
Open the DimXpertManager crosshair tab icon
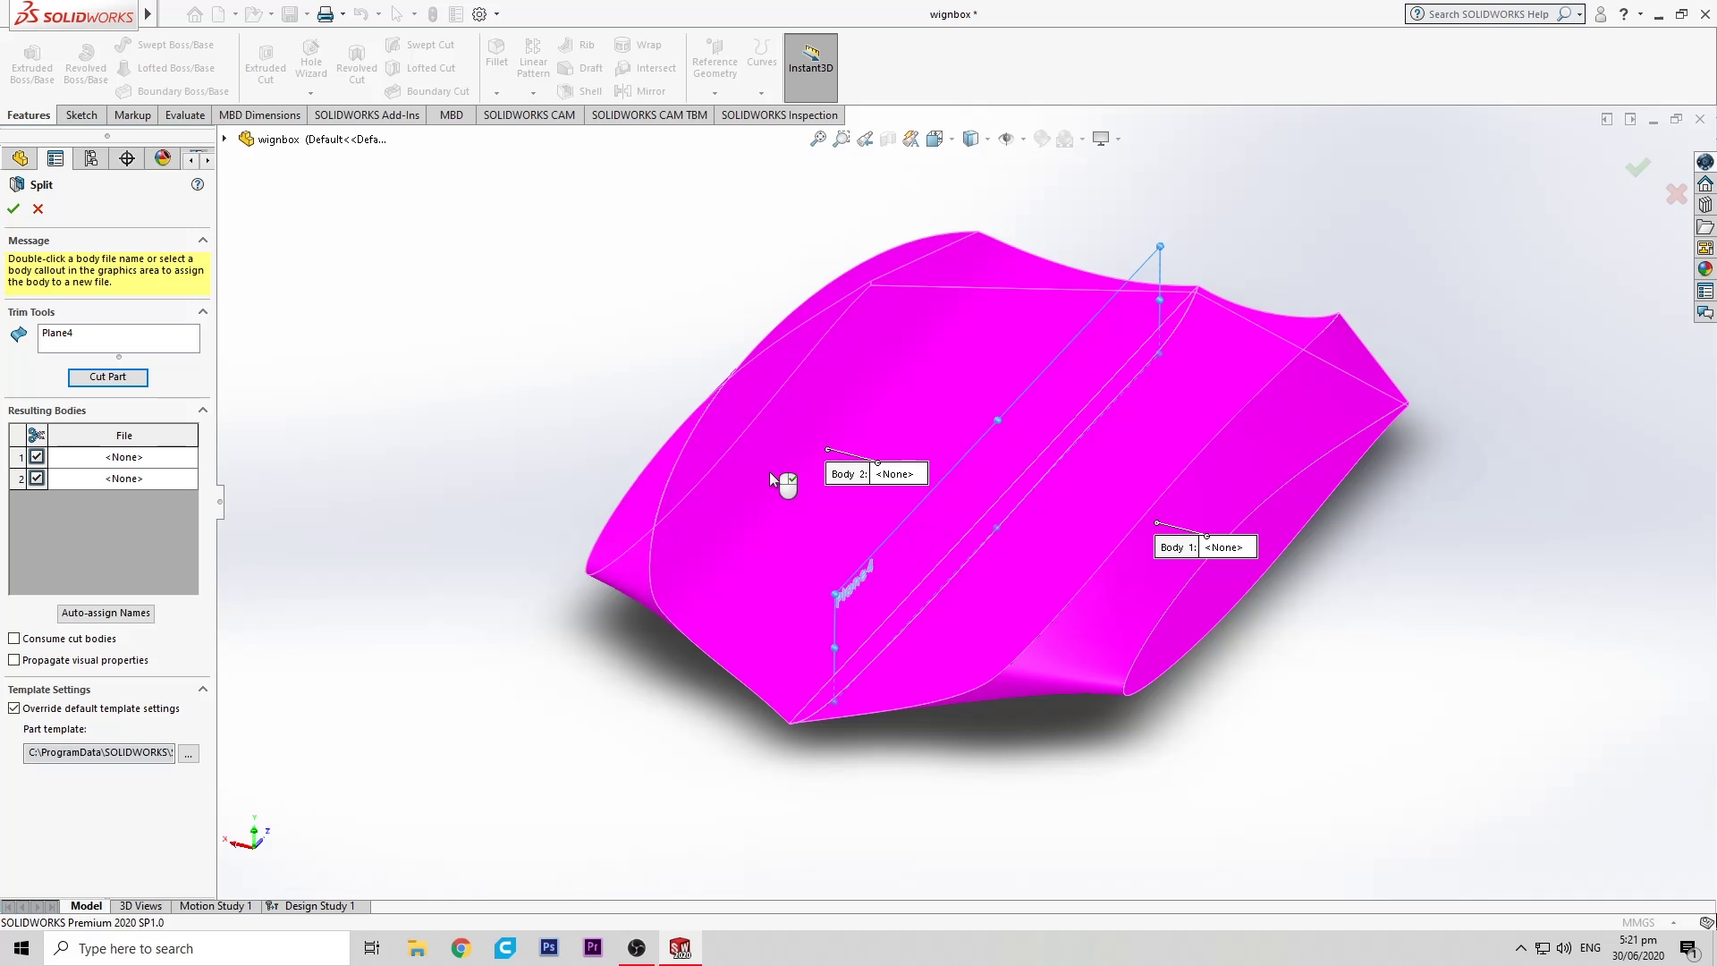pos(127,158)
